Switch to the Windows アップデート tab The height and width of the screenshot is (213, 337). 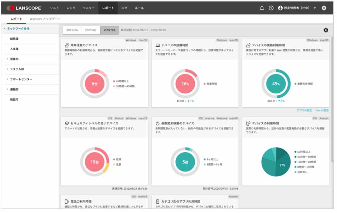click(x=45, y=19)
